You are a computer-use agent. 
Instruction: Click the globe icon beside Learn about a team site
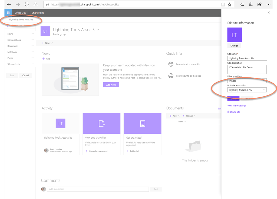point(171,64)
